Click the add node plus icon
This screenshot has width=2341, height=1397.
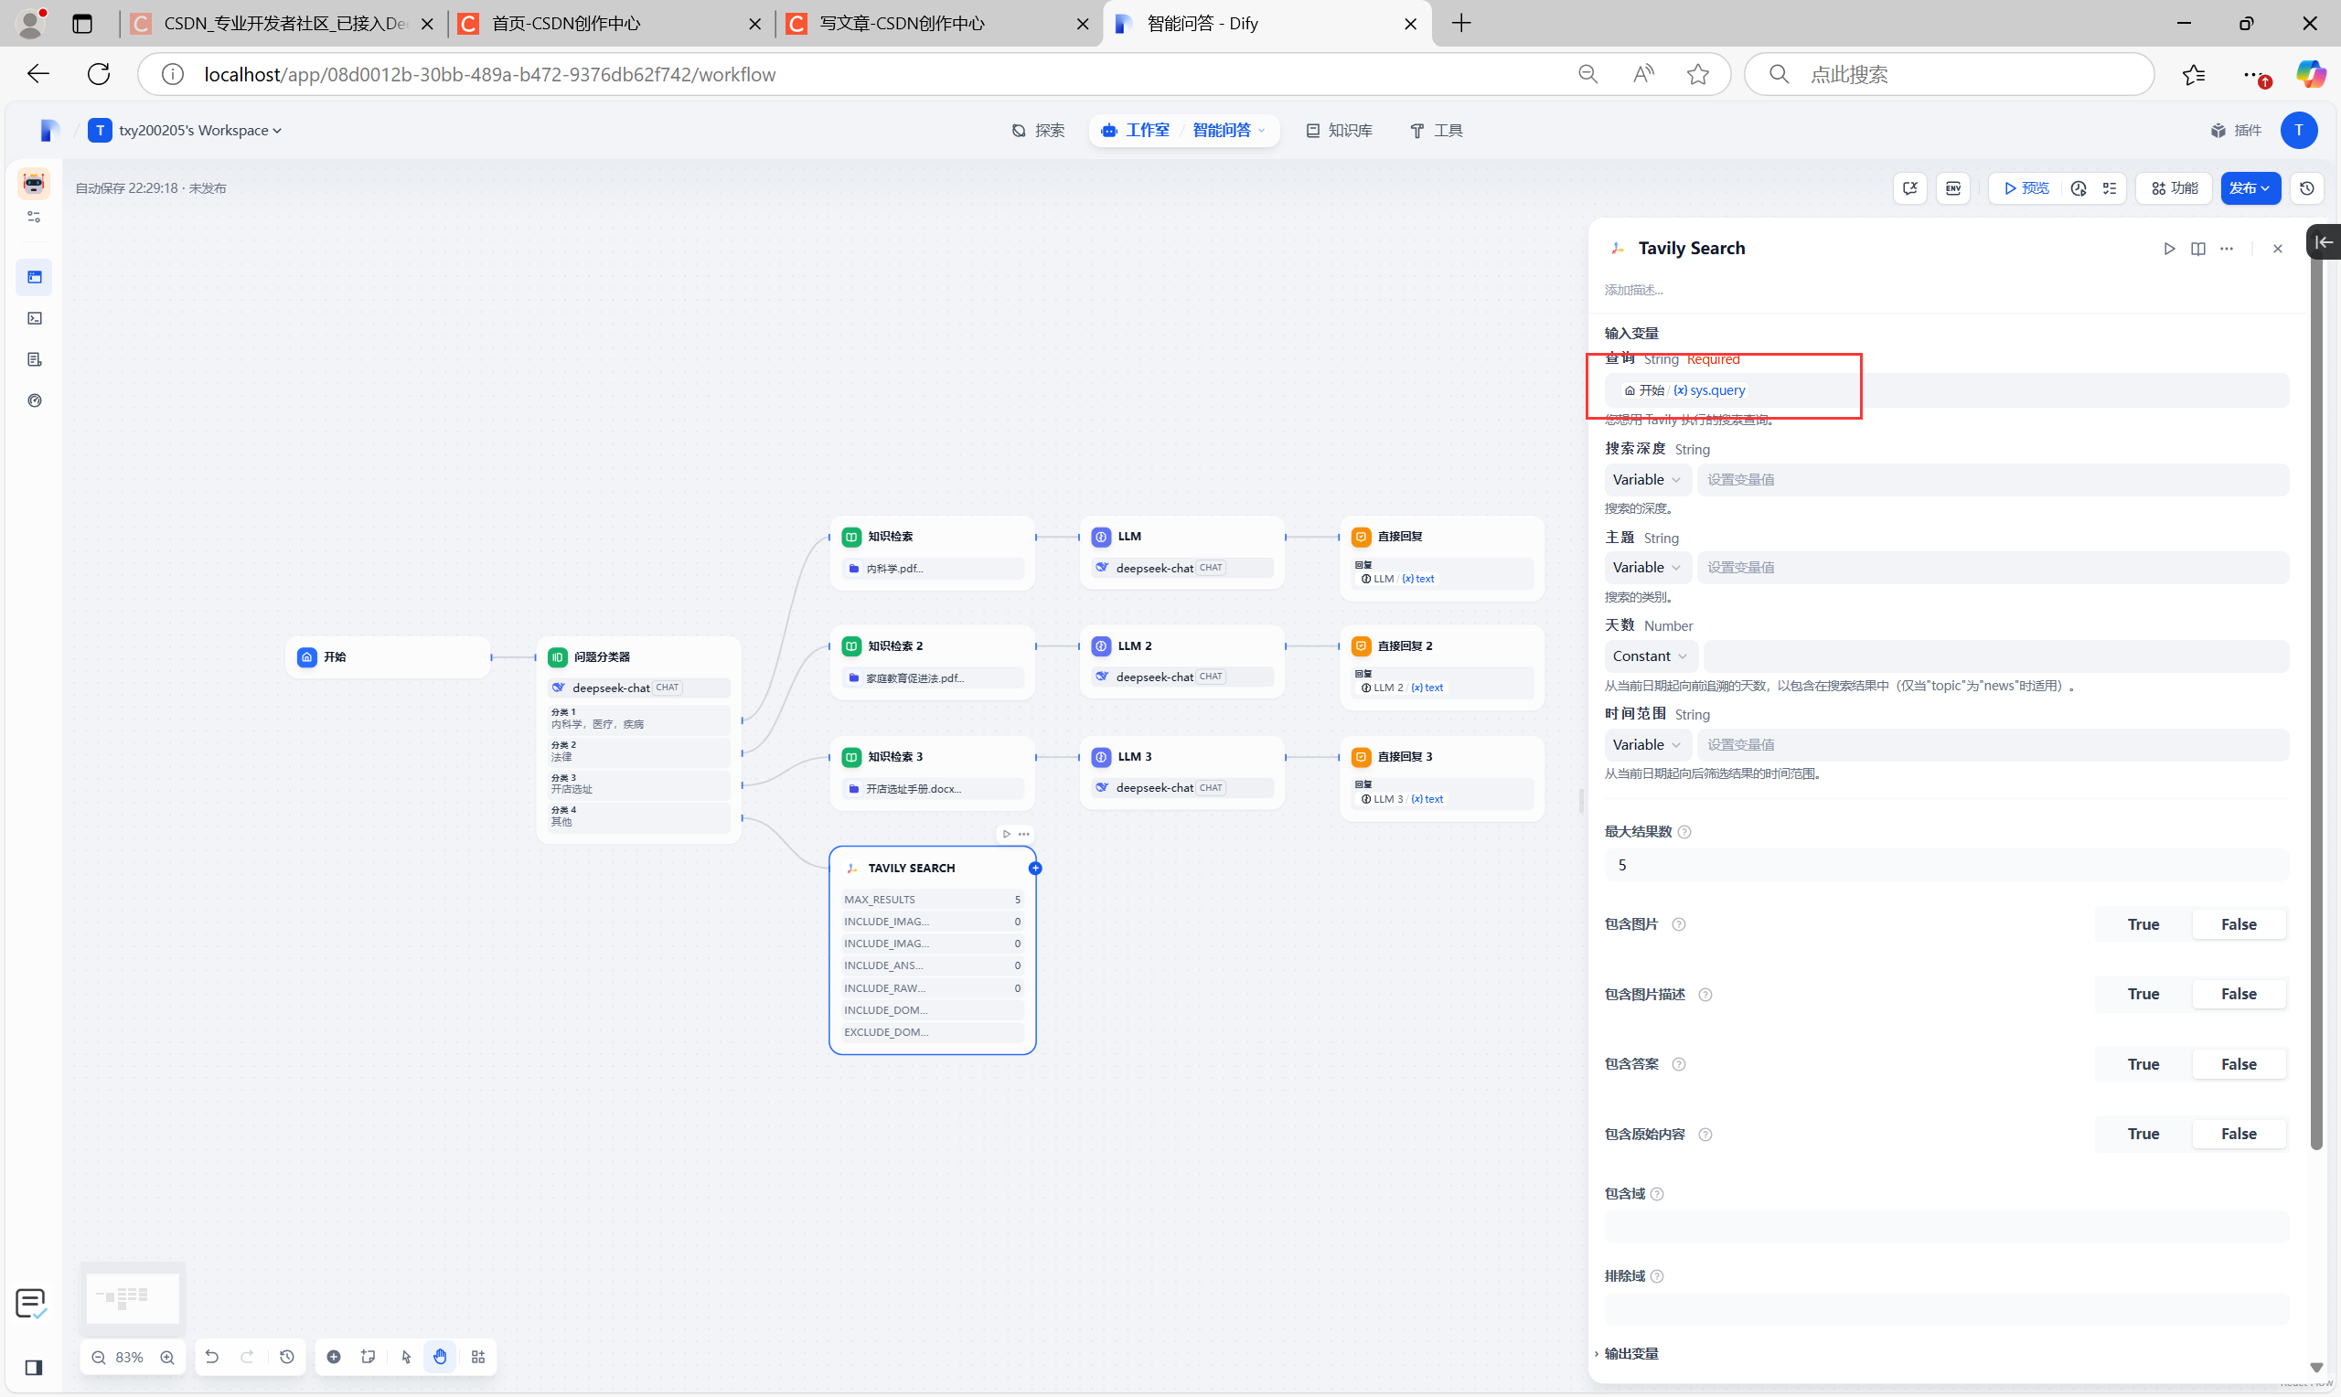click(x=333, y=1357)
